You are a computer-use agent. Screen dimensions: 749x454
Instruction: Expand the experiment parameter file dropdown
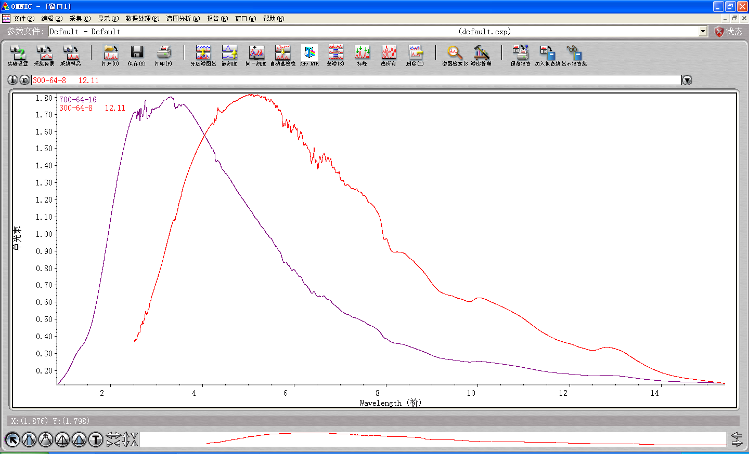[703, 31]
